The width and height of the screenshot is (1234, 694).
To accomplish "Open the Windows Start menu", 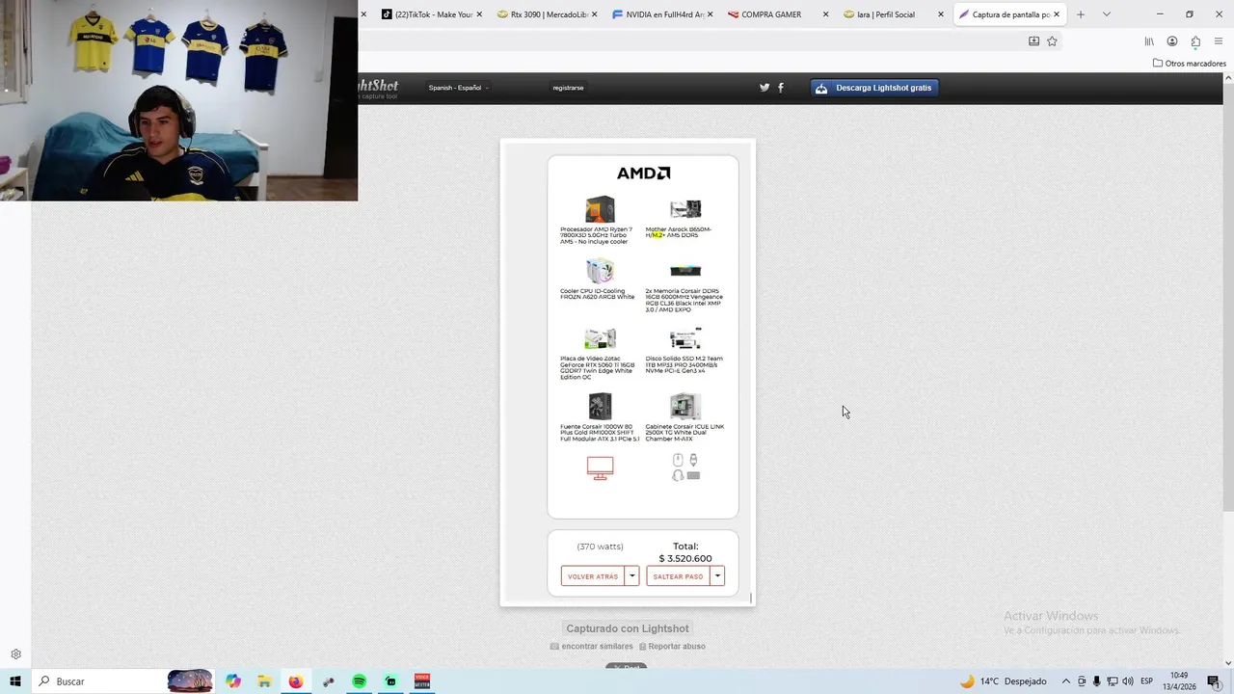I will [15, 681].
